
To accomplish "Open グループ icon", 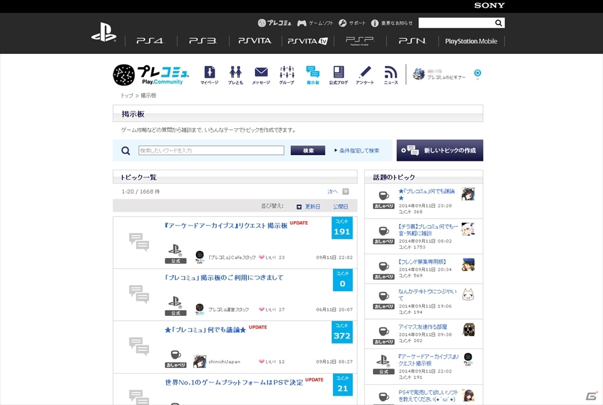I will click(x=287, y=75).
